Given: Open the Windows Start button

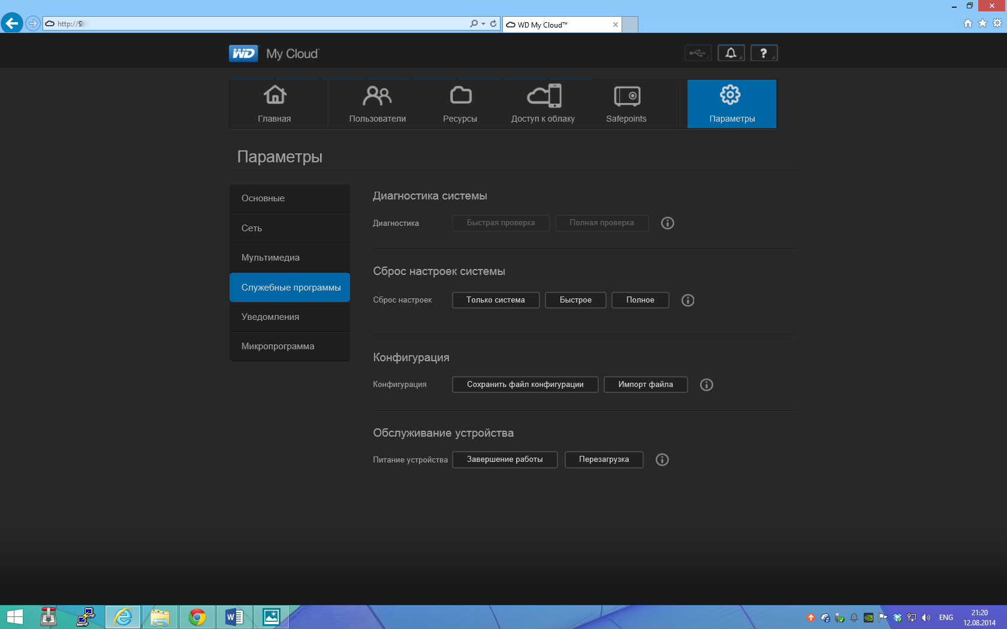Looking at the screenshot, I should 15,617.
